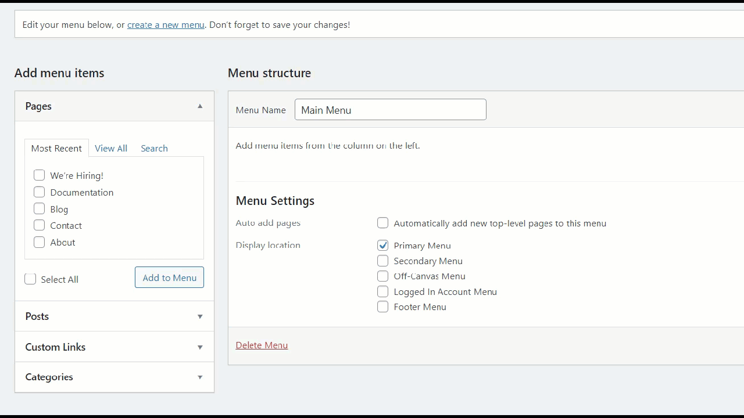
Task: Check the Secondary Menu display location
Action: point(382,261)
